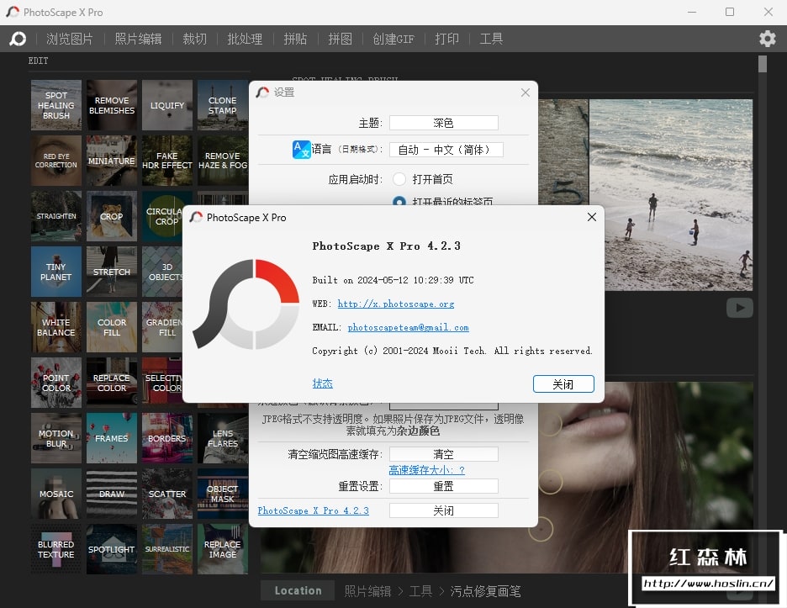The width and height of the screenshot is (787, 608).
Task: Open the language dropdown showing 自动 - 中文（简体）
Action: (446, 150)
